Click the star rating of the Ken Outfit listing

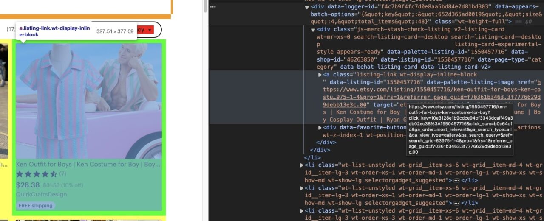point(37,174)
